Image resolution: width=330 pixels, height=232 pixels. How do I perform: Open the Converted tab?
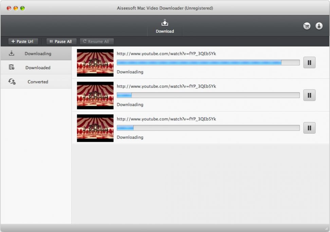pyautogui.click(x=38, y=81)
